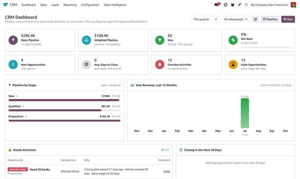Click the warning triangle icon beside Needs Attention
Viewport: 300px width, 179px height.
pos(10,150)
